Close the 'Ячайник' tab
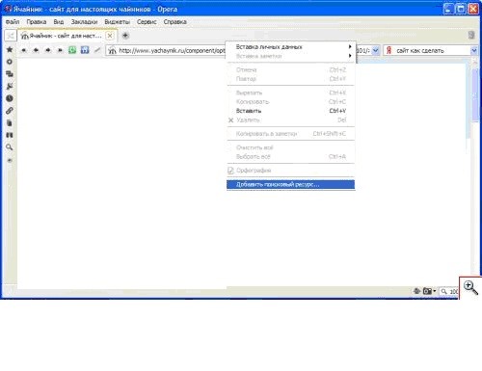 [110, 36]
